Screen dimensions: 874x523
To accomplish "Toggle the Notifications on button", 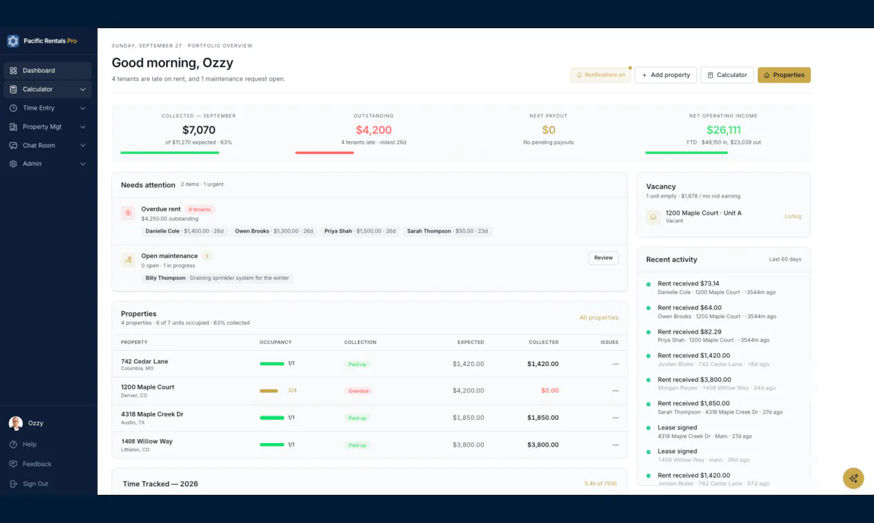I will click(601, 75).
